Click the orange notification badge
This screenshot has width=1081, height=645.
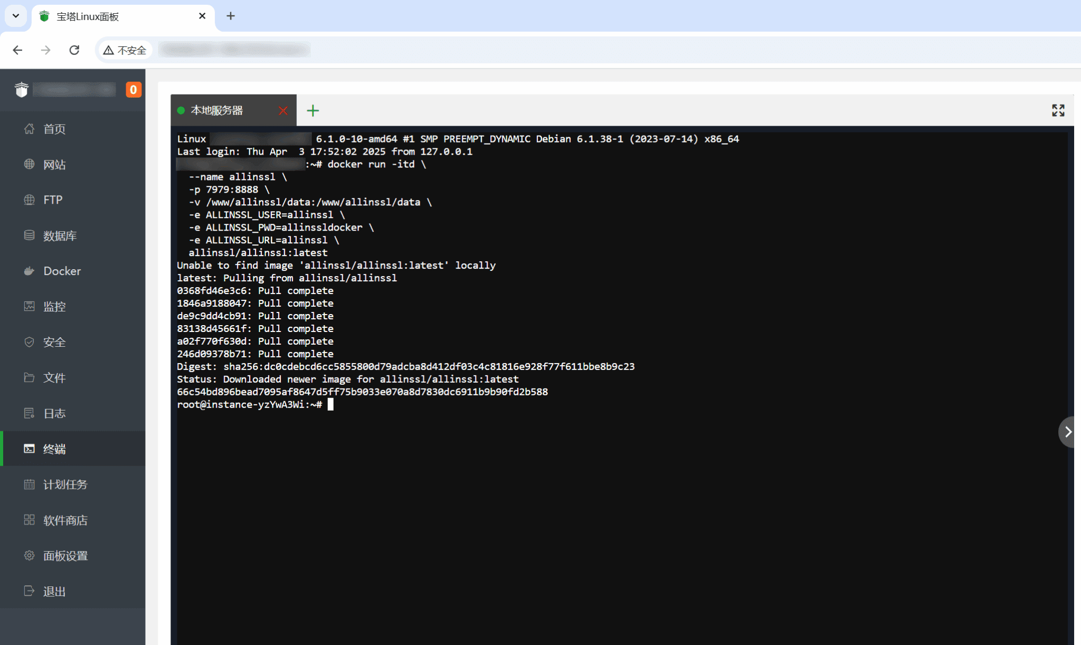click(x=133, y=90)
